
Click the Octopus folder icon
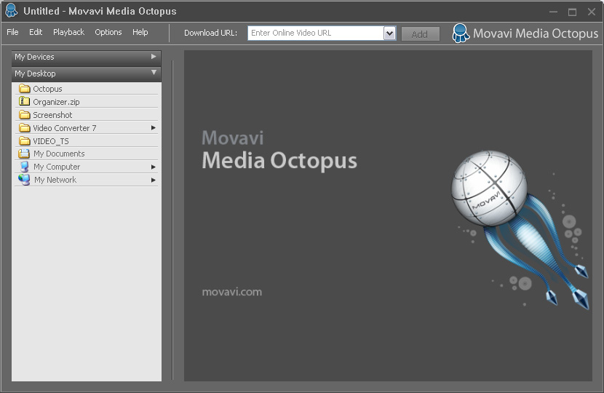pos(25,89)
